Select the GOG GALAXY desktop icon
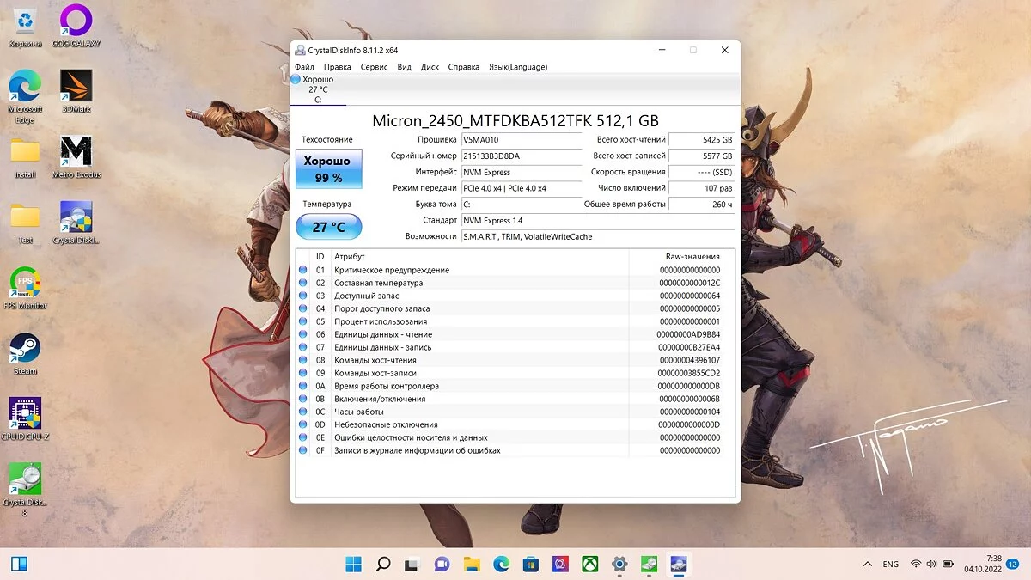The width and height of the screenshot is (1031, 580). (x=76, y=21)
